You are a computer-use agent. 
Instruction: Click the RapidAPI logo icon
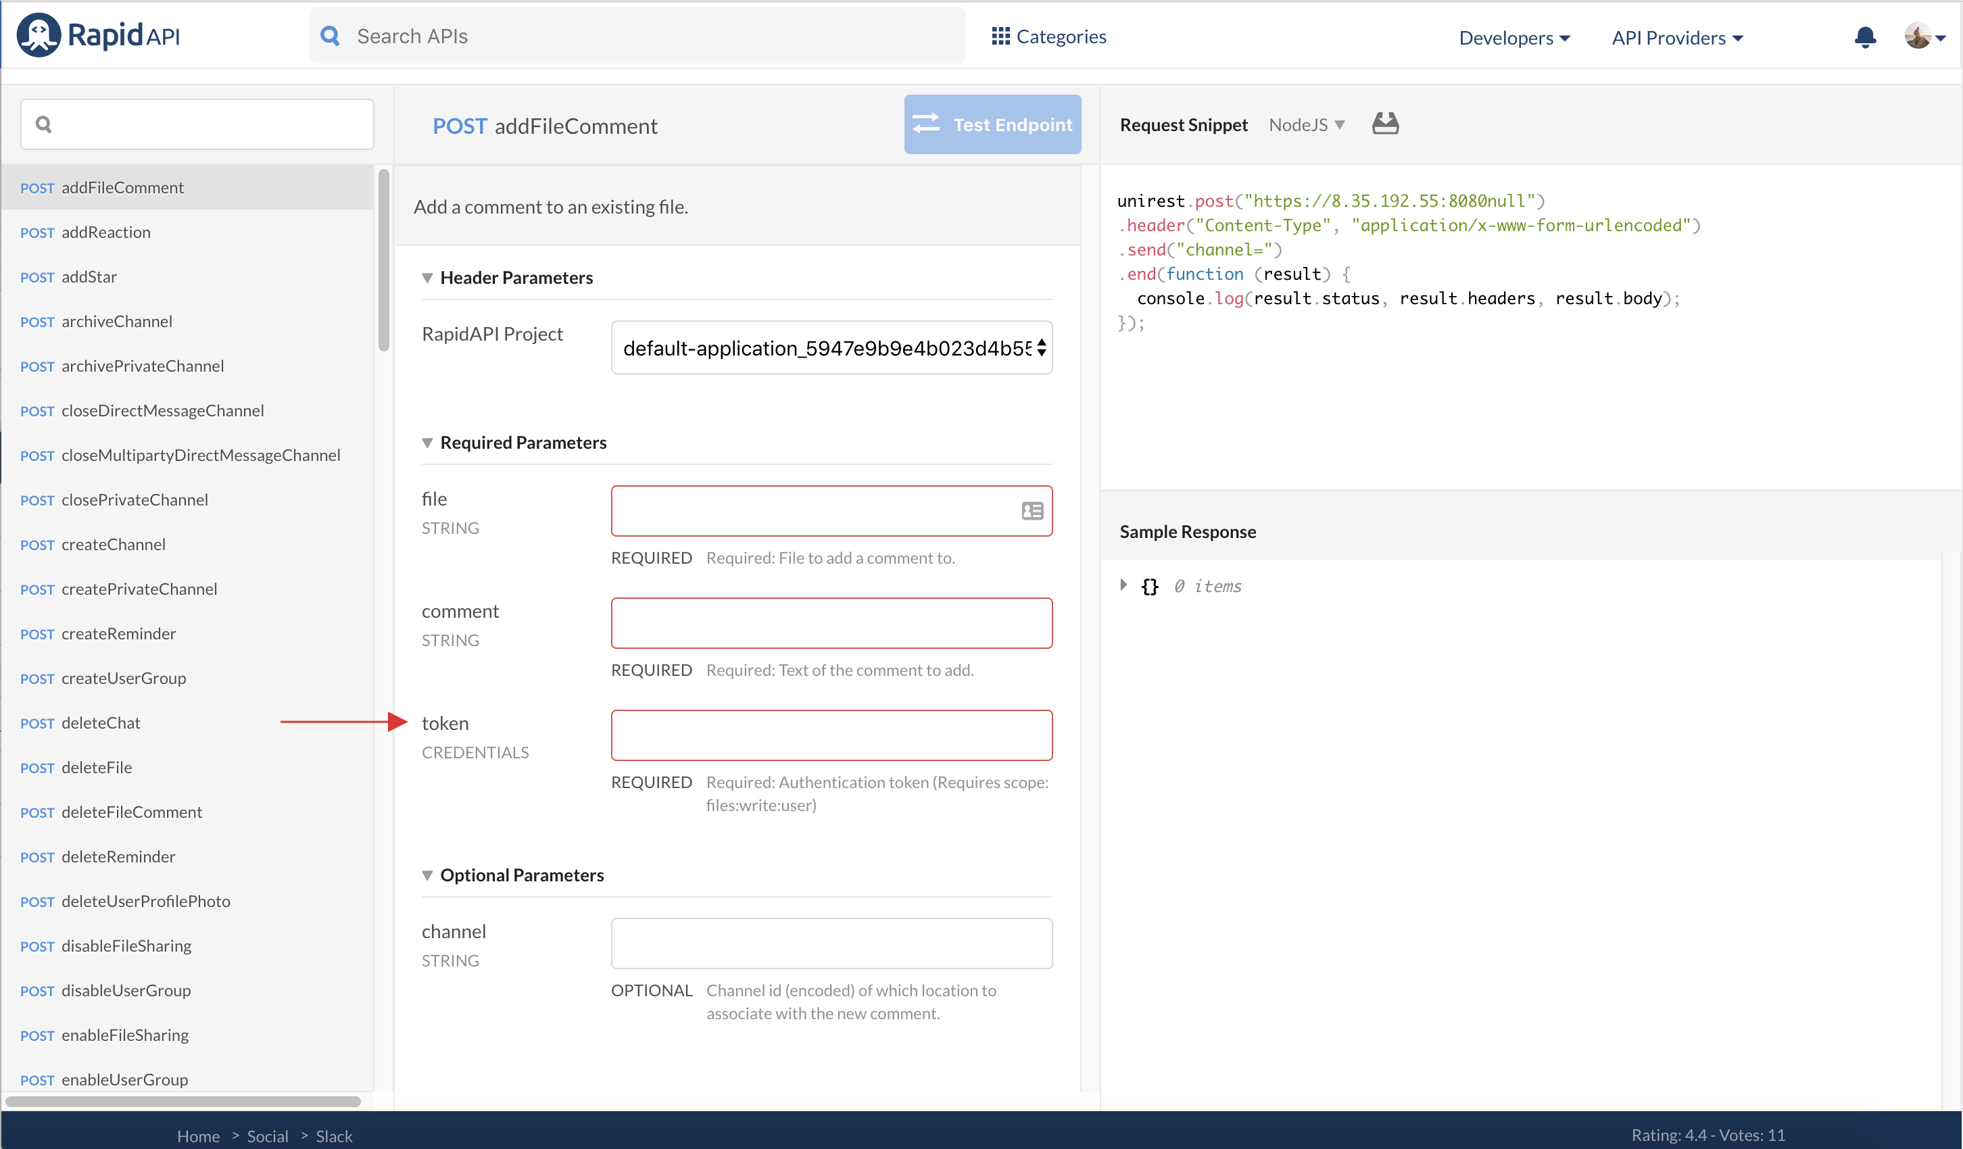(38, 35)
